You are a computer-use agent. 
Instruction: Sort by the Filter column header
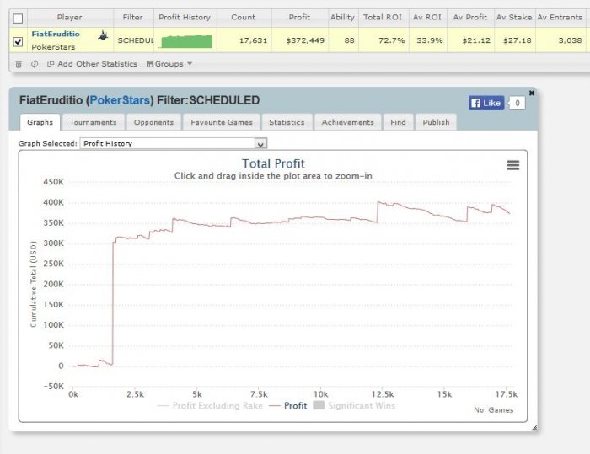tap(133, 18)
